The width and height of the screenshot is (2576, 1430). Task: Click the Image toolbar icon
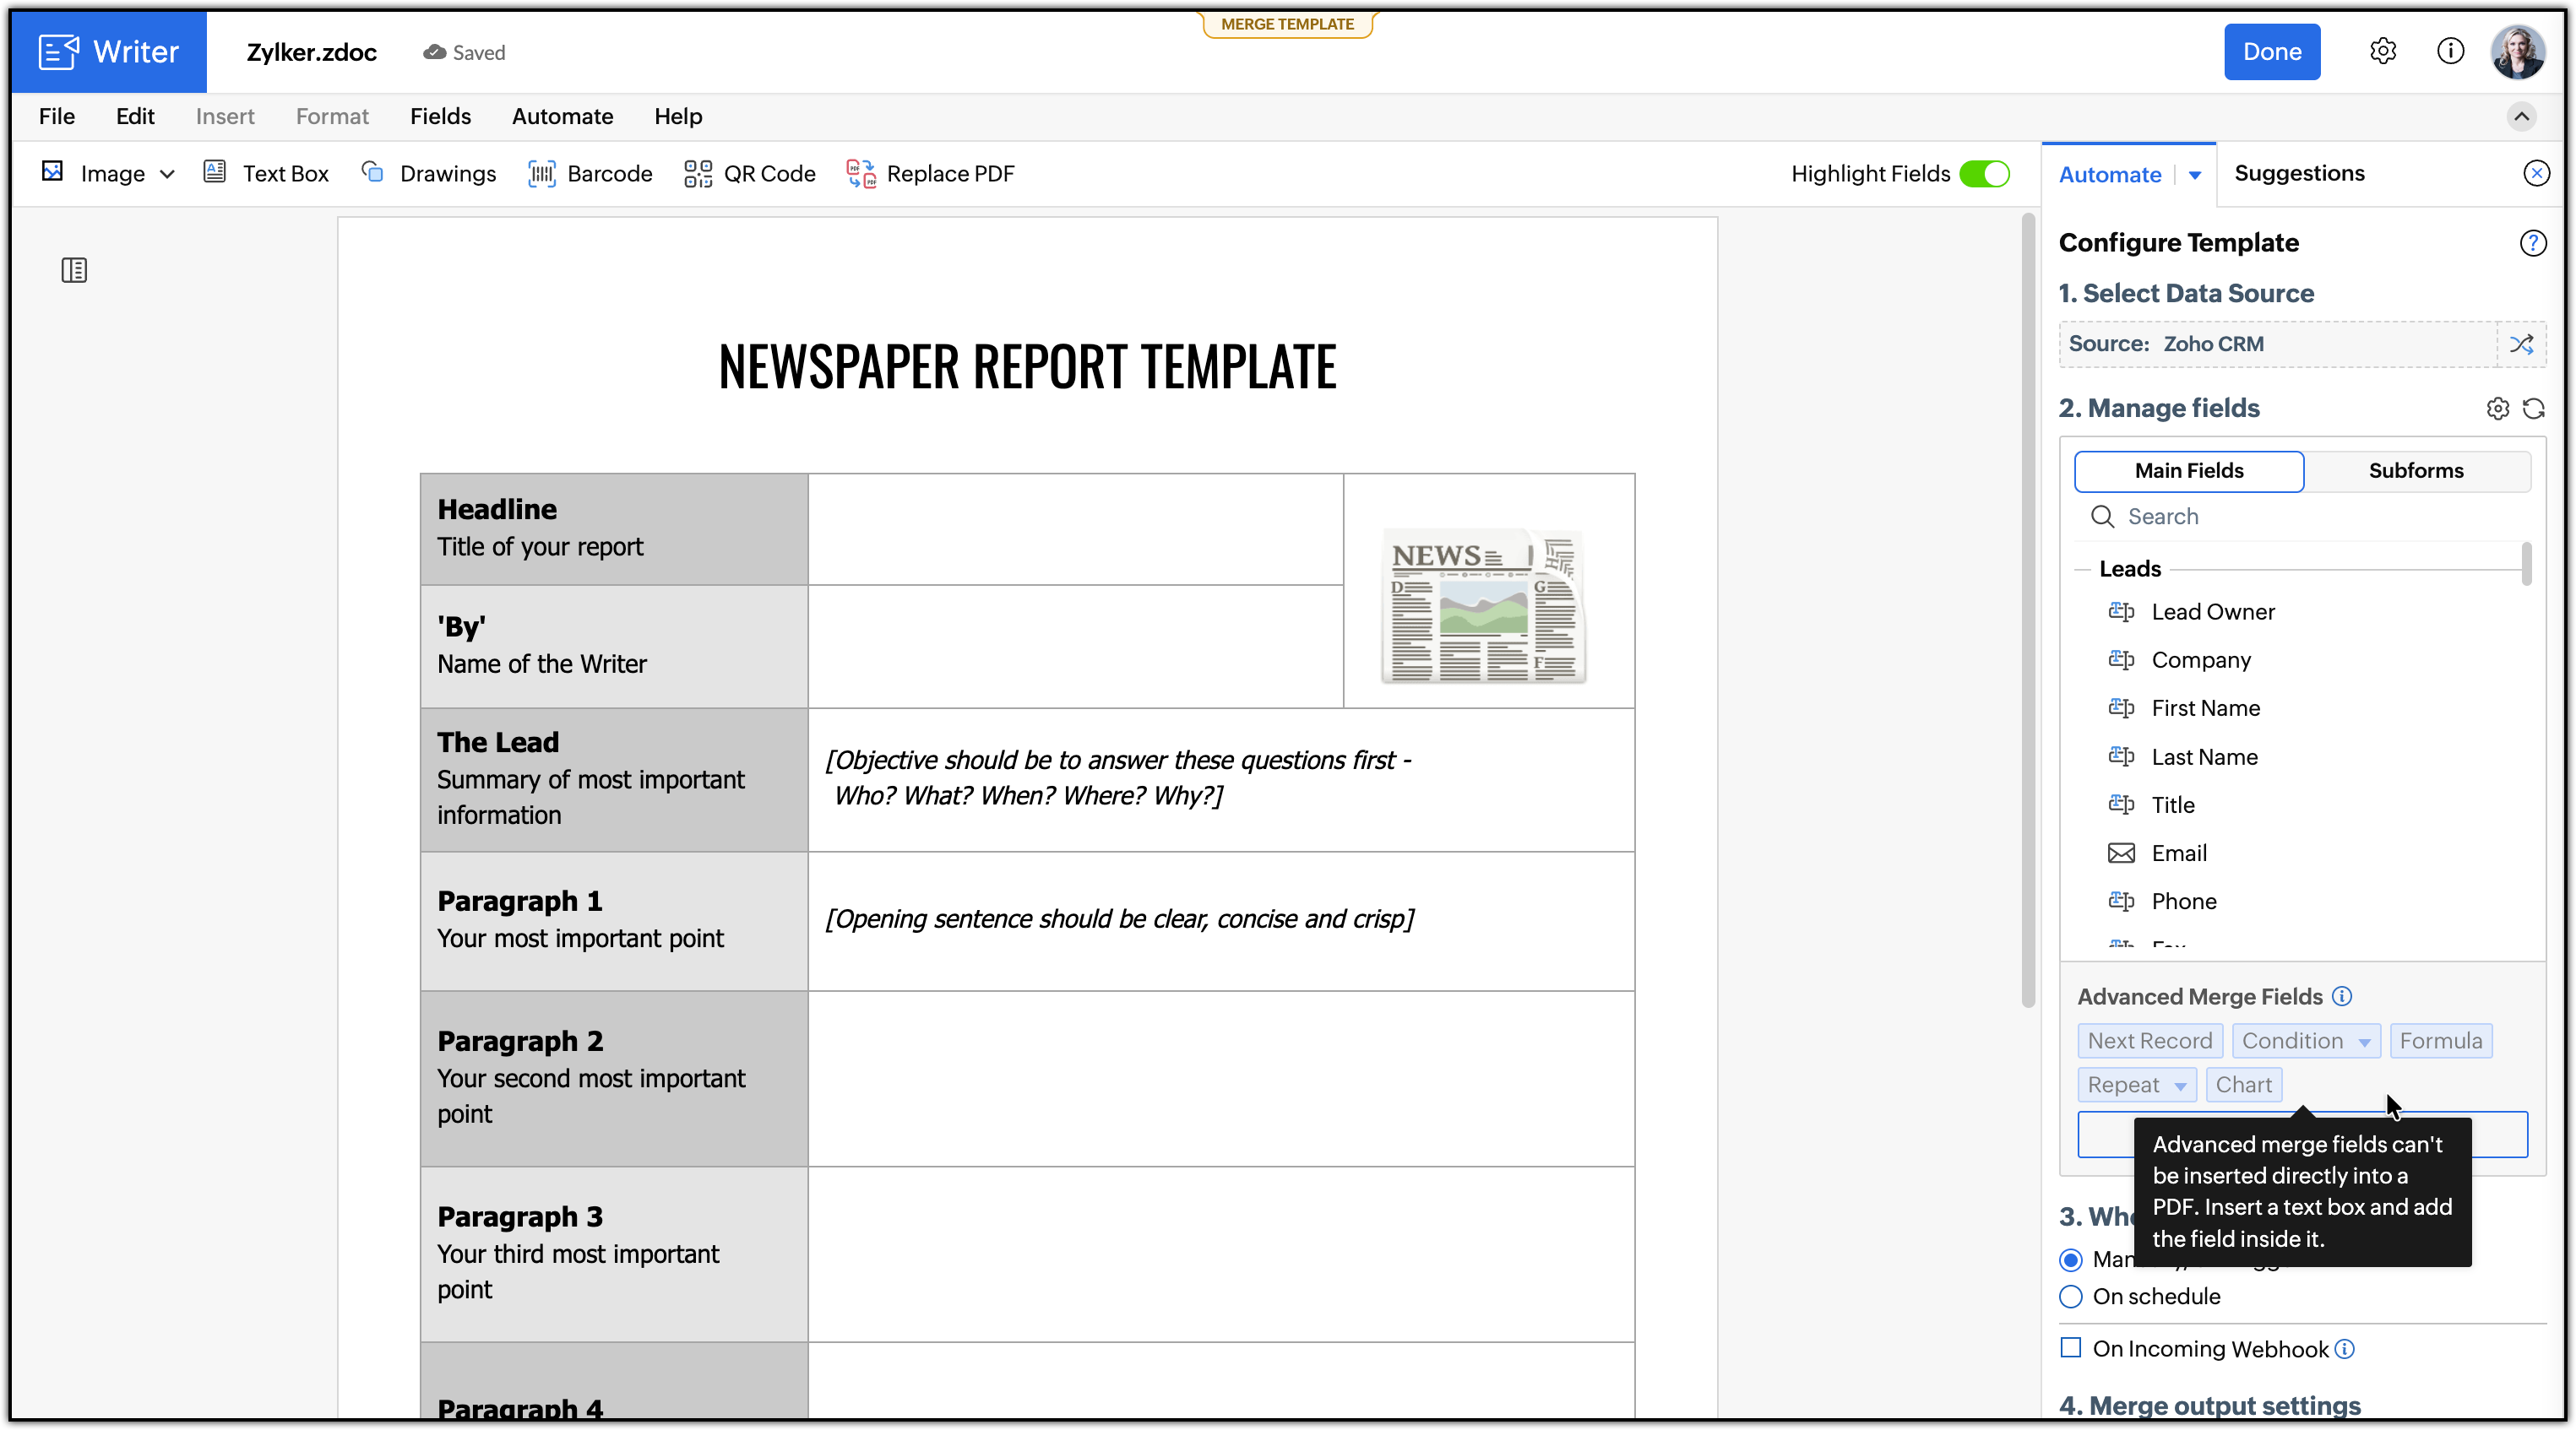click(x=53, y=172)
